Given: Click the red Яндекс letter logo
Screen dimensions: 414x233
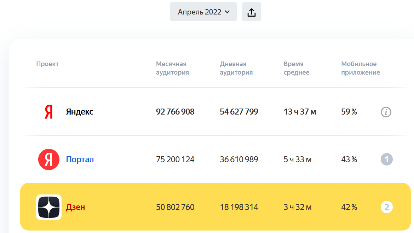Looking at the screenshot, I should click(x=49, y=112).
